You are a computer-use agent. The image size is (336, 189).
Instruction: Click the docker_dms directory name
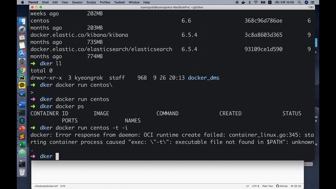[x=204, y=78]
